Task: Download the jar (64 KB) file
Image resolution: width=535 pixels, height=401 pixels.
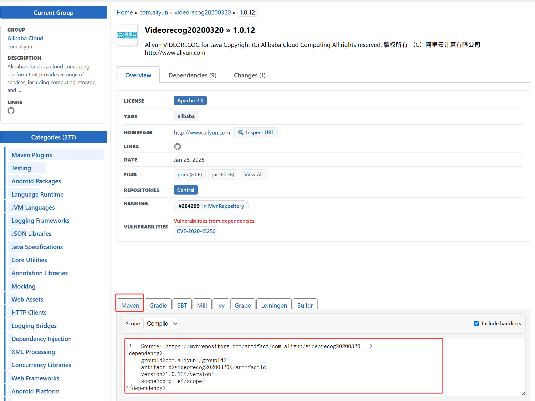Action: pyautogui.click(x=223, y=175)
